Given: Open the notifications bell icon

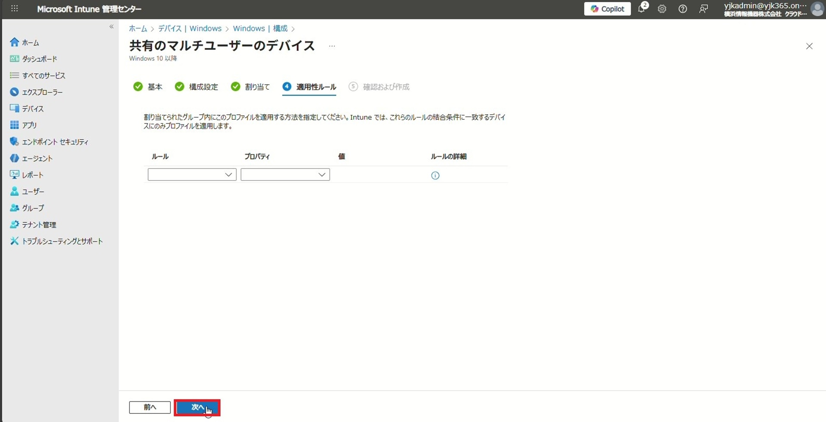Looking at the screenshot, I should [x=641, y=9].
